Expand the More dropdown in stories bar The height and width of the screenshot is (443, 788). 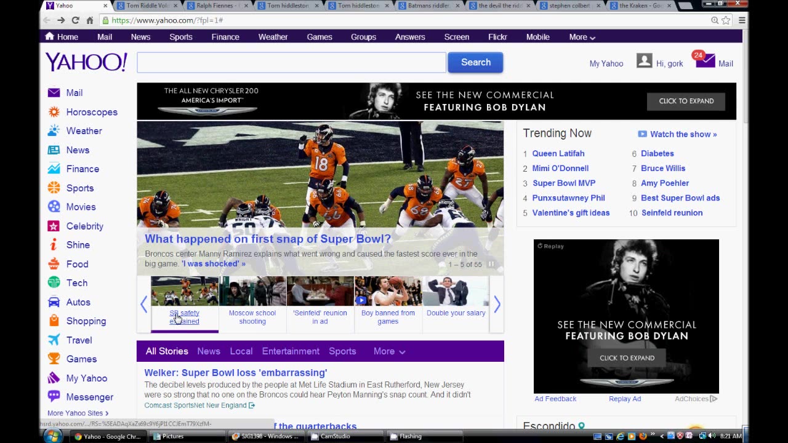click(389, 351)
